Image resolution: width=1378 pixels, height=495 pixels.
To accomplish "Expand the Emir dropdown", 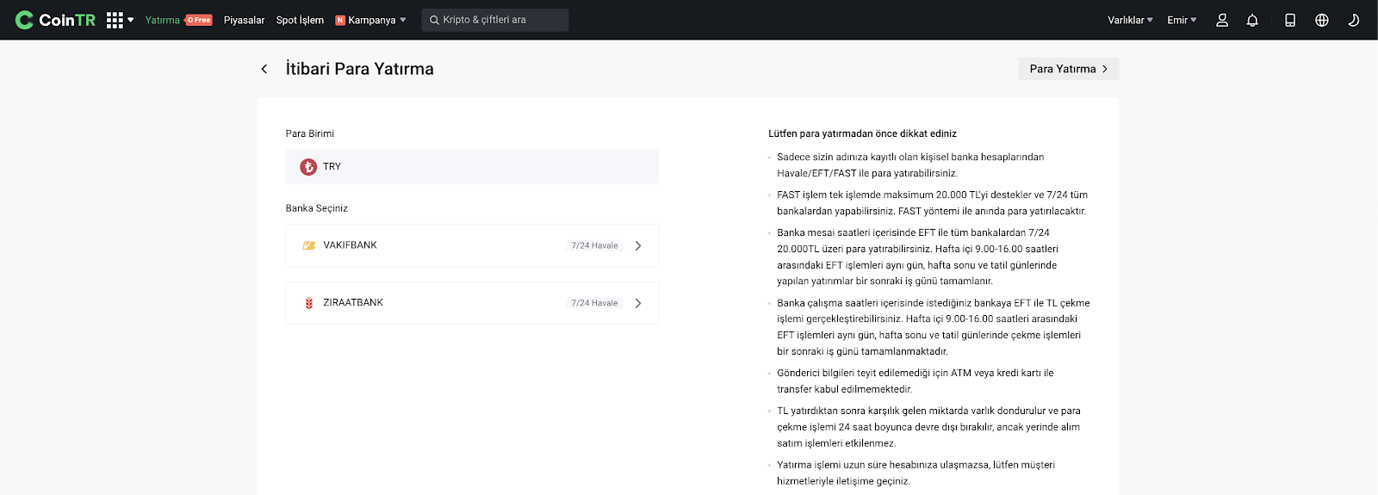I will click(x=1182, y=20).
